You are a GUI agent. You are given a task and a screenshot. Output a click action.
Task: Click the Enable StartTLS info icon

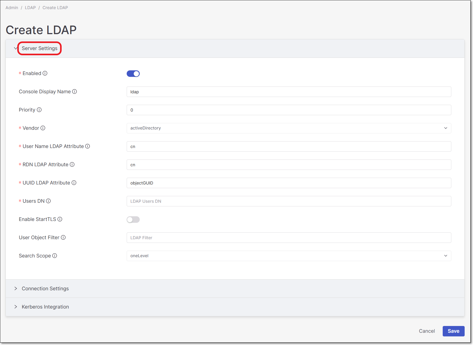(x=60, y=219)
